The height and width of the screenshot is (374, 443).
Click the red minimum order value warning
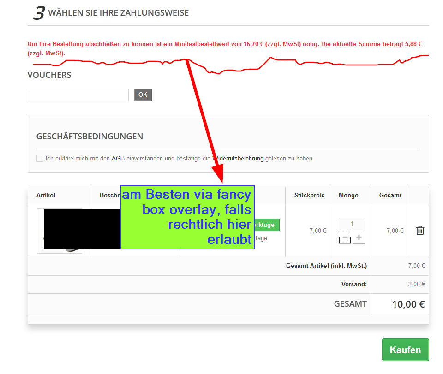tap(225, 48)
